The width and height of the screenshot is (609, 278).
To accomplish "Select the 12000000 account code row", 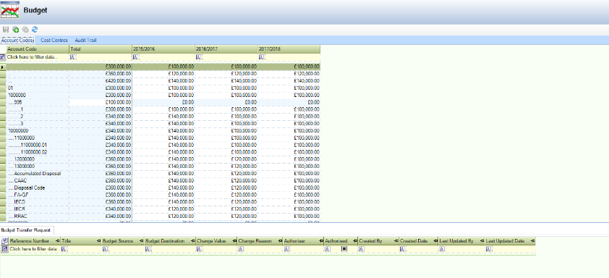I will coord(38,159).
